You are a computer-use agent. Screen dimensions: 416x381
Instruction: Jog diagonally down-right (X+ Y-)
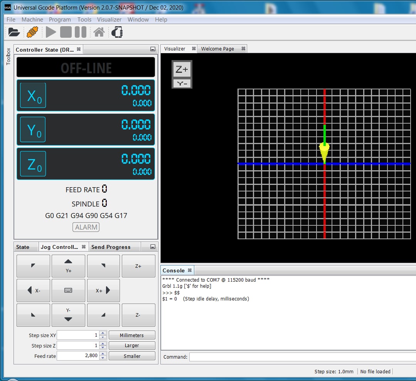[x=103, y=315]
